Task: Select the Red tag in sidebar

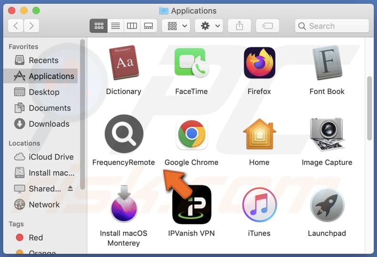Action: 41,237
